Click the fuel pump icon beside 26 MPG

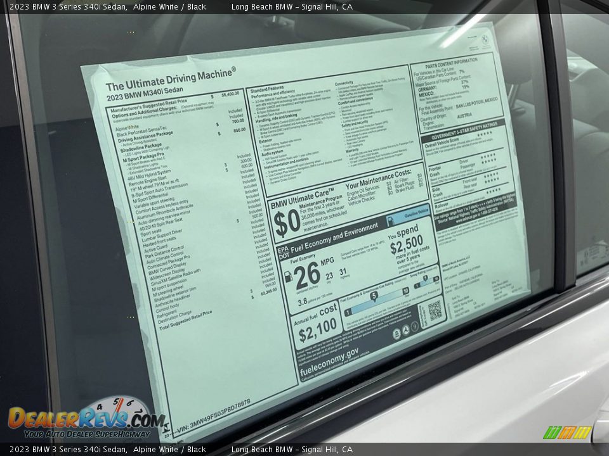click(289, 277)
